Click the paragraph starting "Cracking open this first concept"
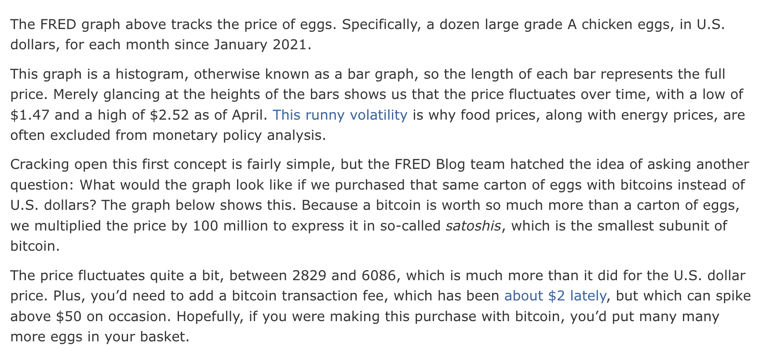 379,205
